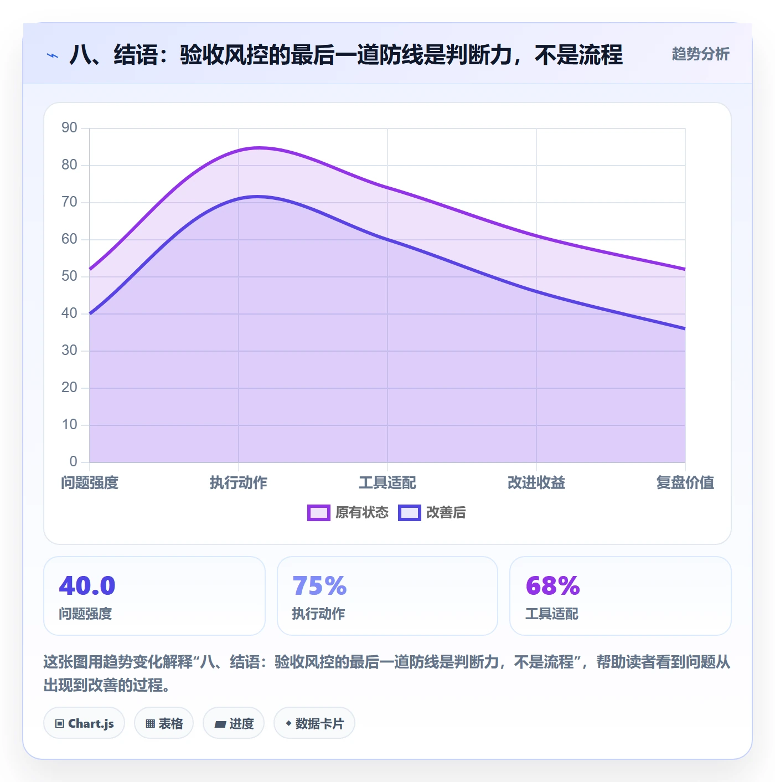Image resolution: width=775 pixels, height=782 pixels.
Task: Click the 改进收益 x-axis label
Action: tap(536, 483)
